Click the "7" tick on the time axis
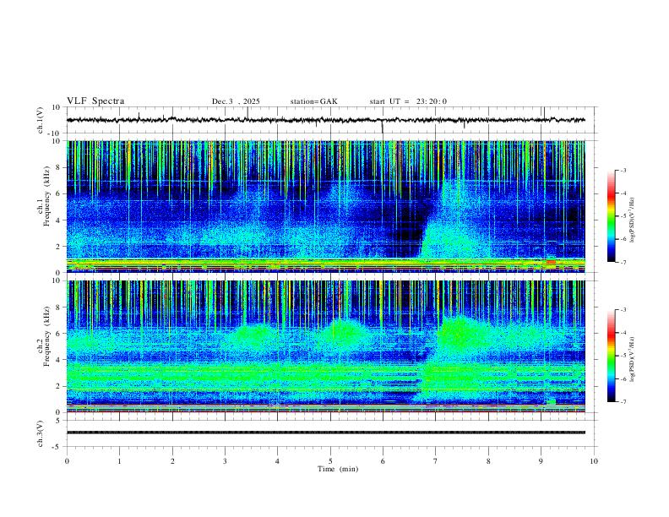This screenshot has width=669, height=517. coord(436,461)
